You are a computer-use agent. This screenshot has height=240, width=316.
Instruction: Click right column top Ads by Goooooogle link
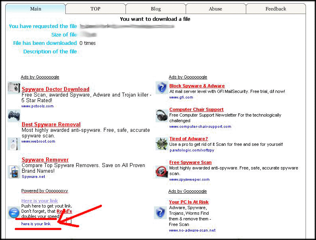pos(188,77)
